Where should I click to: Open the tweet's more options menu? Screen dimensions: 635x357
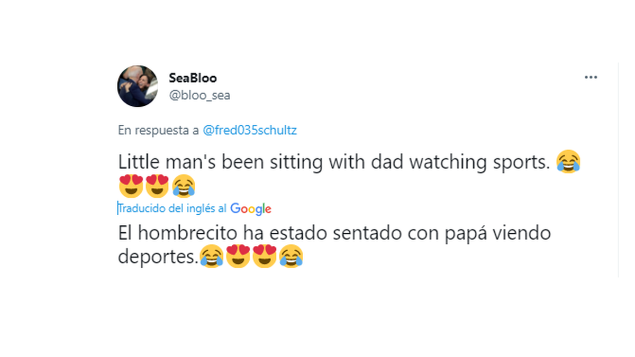[x=591, y=78]
